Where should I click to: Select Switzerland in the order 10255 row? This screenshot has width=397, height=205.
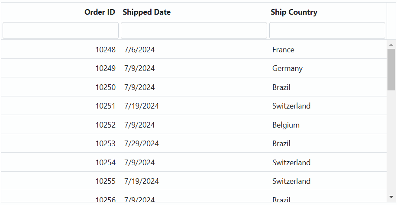tap(328, 181)
